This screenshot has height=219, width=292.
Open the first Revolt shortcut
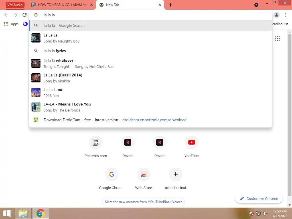pos(127,147)
